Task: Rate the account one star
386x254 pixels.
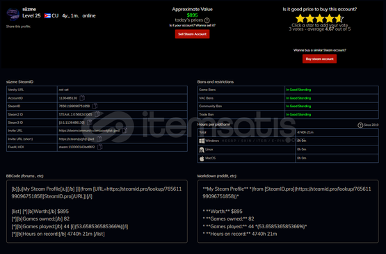Action: (300, 19)
